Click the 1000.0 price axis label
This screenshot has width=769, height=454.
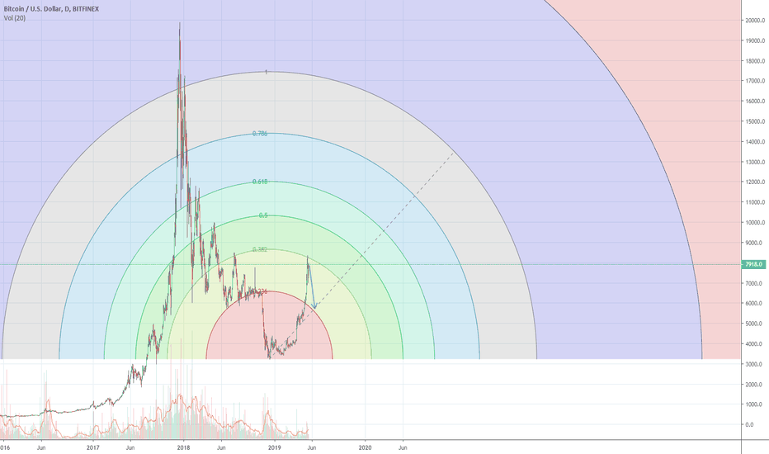(x=754, y=404)
